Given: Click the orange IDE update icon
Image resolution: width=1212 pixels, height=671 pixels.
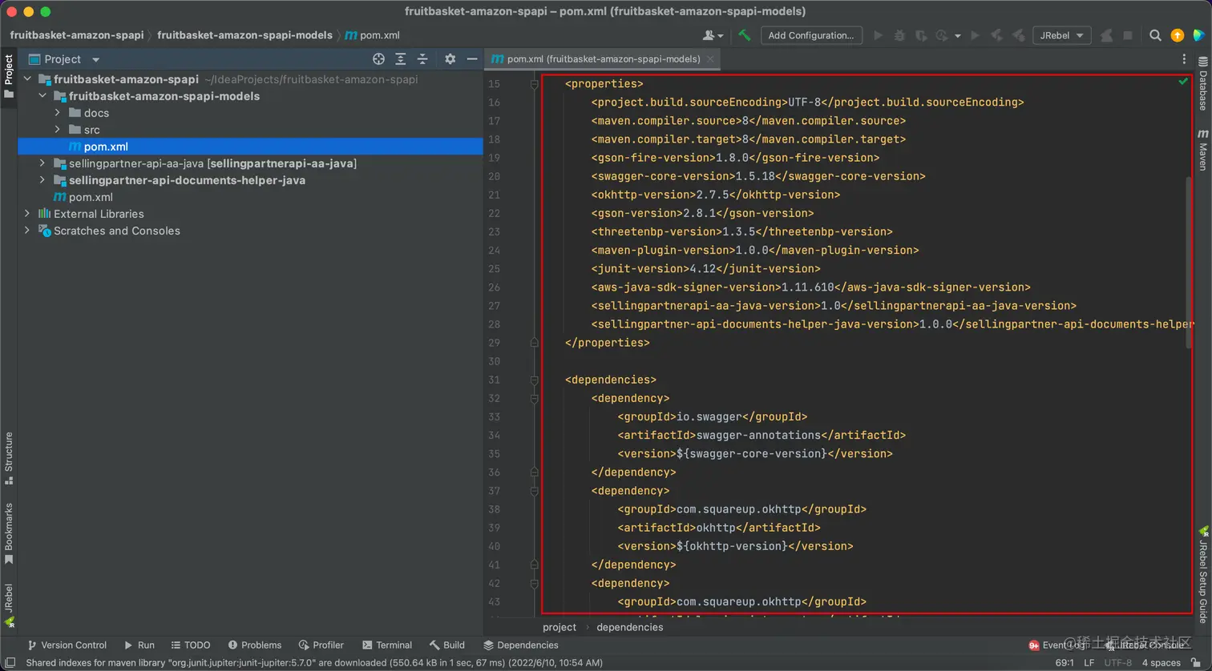Looking at the screenshot, I should click(1177, 35).
